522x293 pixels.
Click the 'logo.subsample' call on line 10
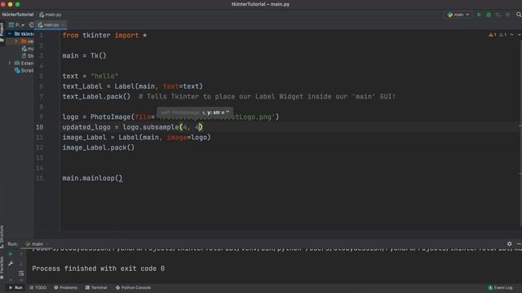150,127
